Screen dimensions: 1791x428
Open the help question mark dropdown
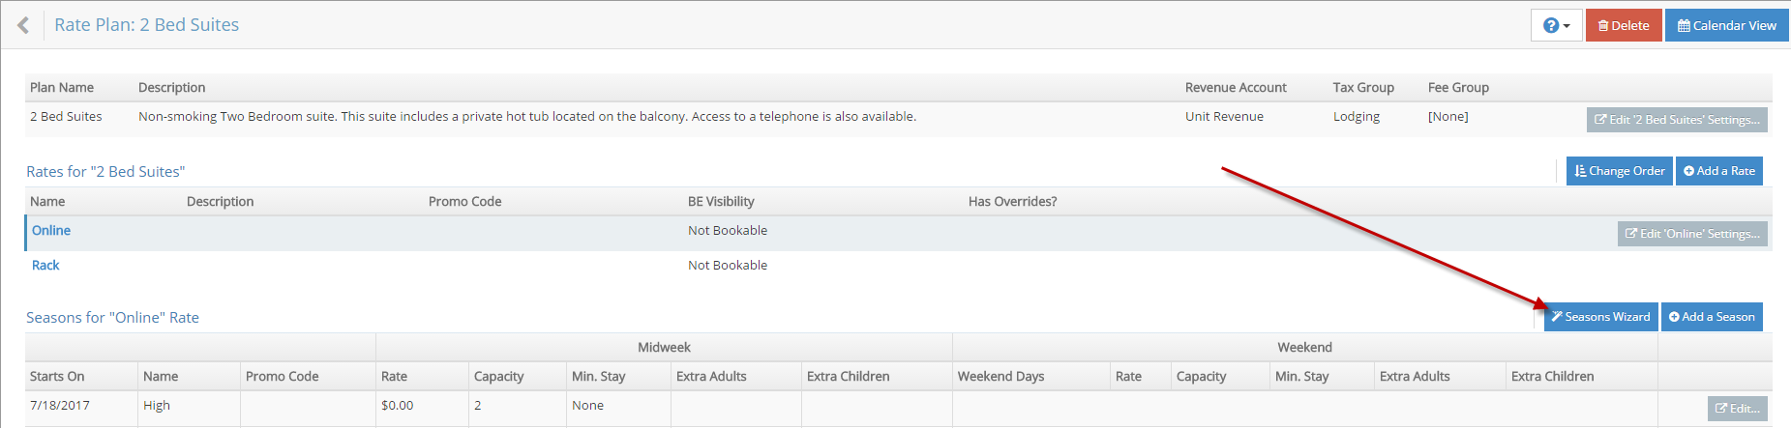pos(1556,26)
